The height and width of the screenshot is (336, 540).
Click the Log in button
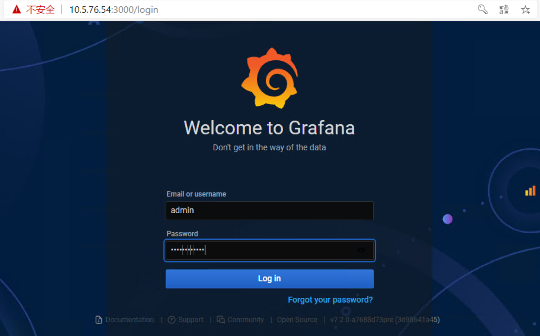coord(269,278)
